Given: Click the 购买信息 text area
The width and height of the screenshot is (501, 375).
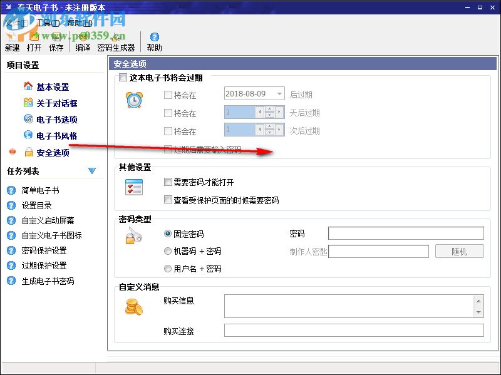Looking at the screenshot, I should (x=349, y=306).
